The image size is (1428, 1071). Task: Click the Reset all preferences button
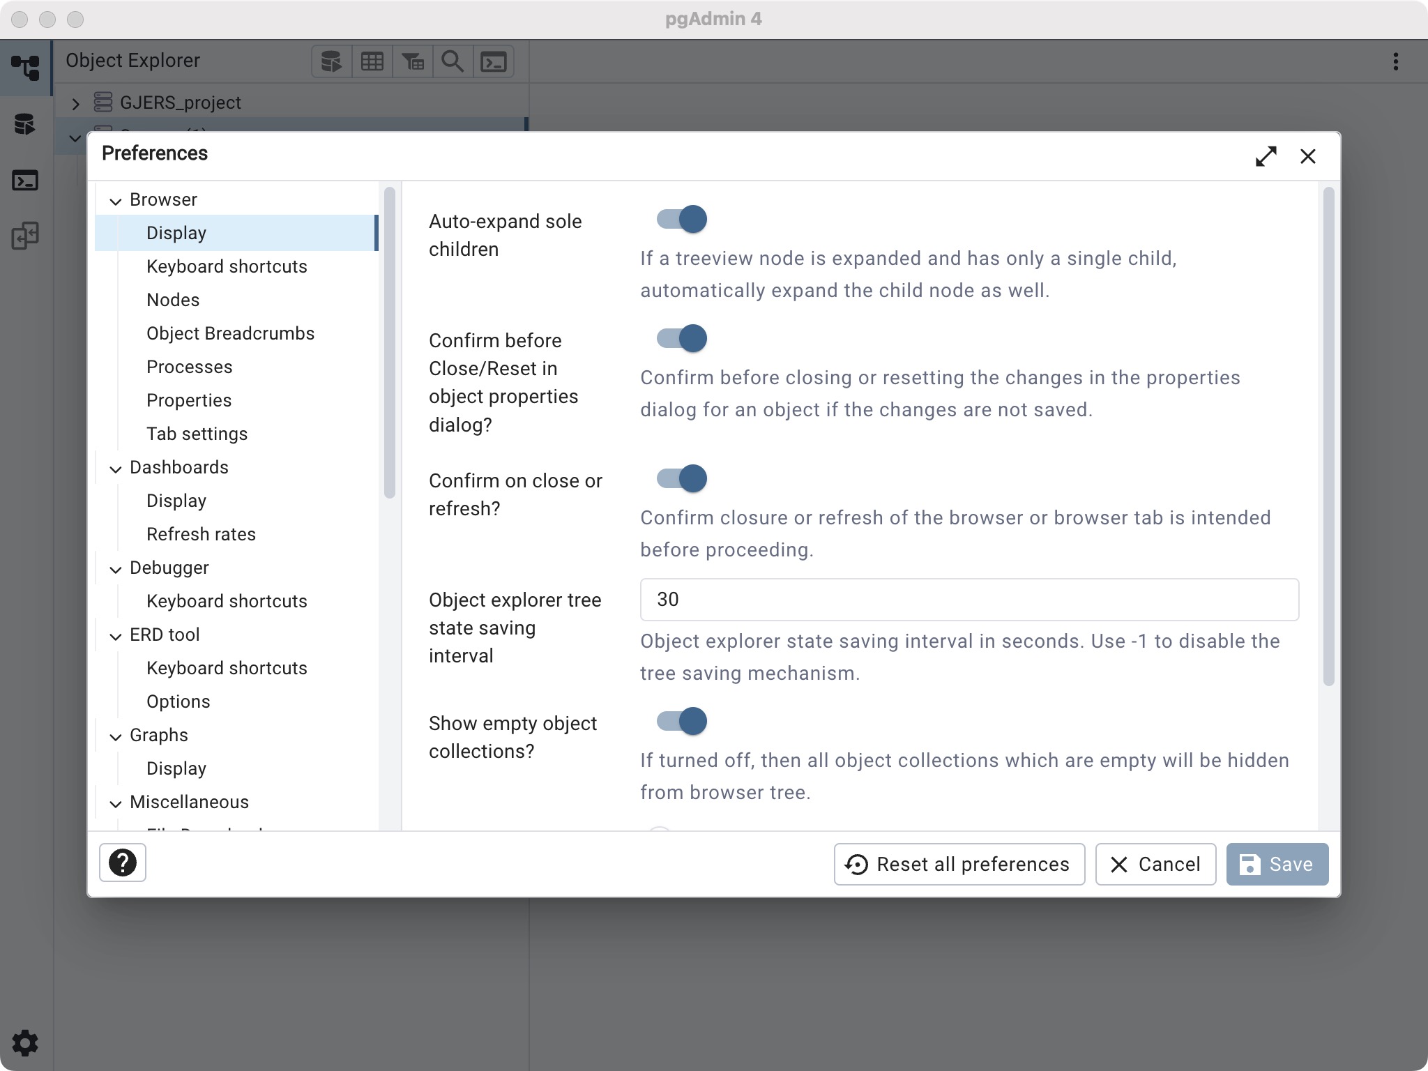959,865
